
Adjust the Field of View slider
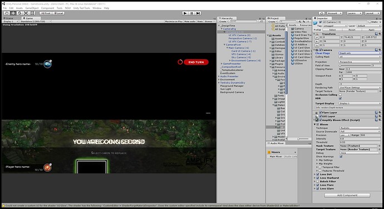point(355,66)
